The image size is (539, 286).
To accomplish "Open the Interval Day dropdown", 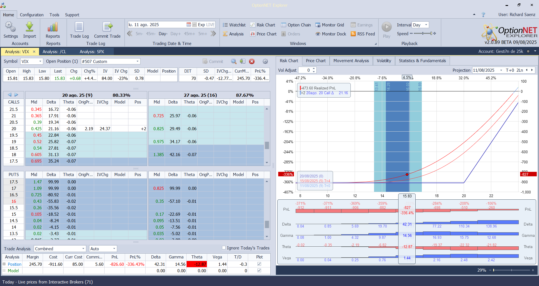I will [x=426, y=25].
